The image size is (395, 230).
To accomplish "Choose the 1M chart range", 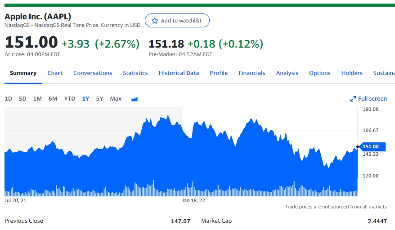I will (x=37, y=99).
